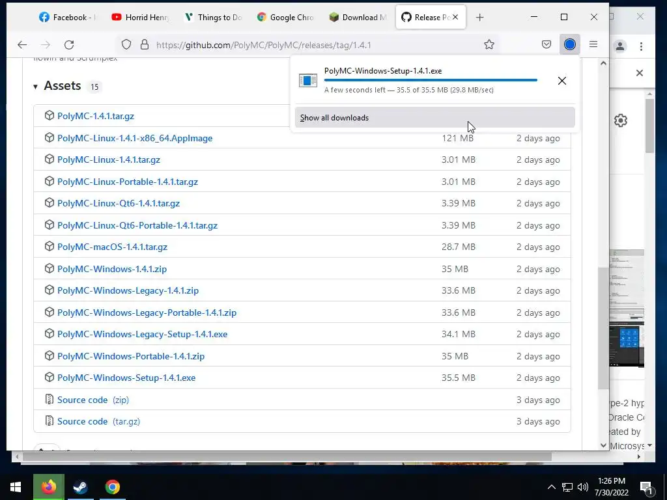View site security via the padlock icon
Image resolution: width=667 pixels, height=500 pixels.
coord(145,45)
